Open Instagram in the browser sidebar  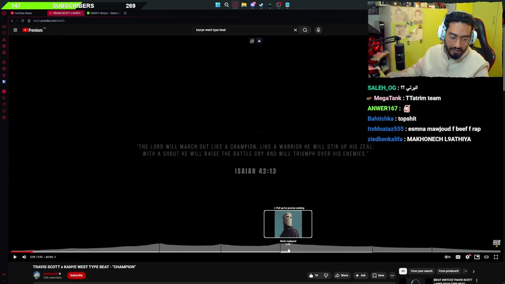click(x=4, y=69)
